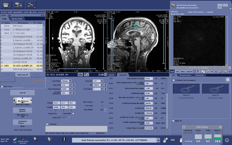Screen dimensions: 232x145
Task: Switch to the Protocol Notes tab
Action: pos(185,75)
